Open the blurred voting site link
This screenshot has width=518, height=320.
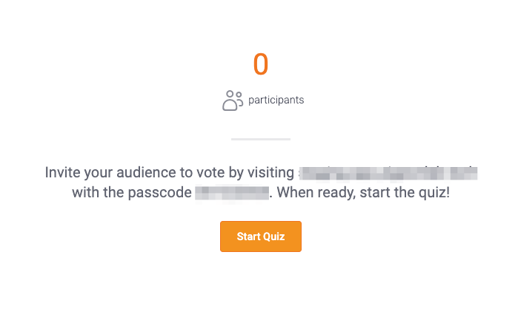[388, 173]
